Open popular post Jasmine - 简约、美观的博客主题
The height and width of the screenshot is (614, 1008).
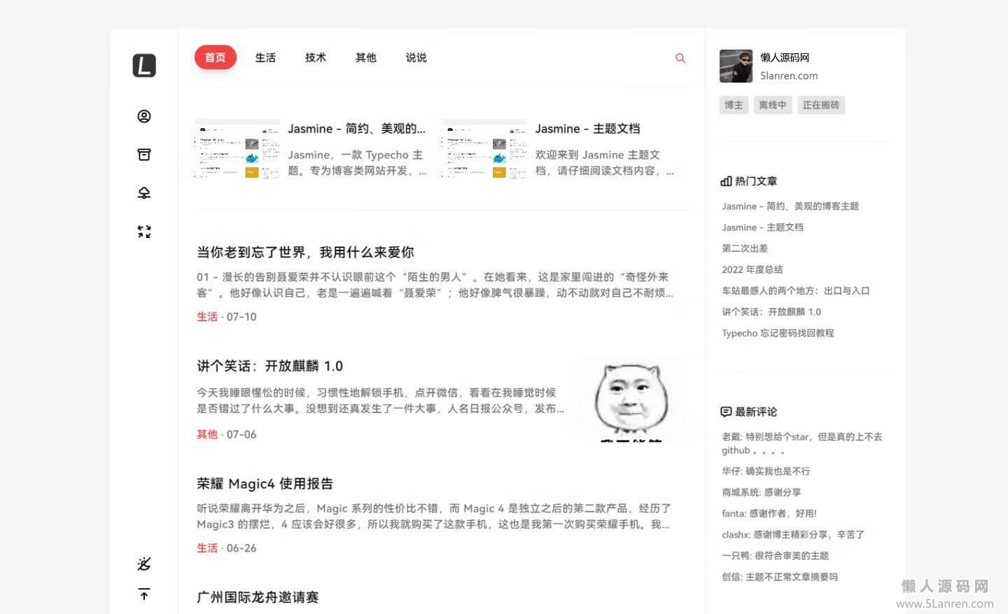tap(790, 207)
